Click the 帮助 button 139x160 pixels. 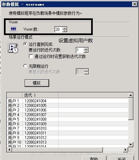94,158
